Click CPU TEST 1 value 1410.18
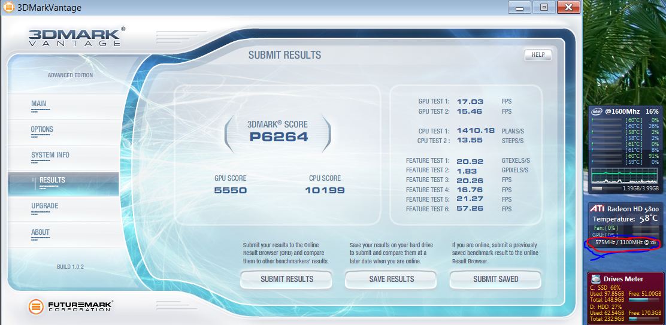666x325 pixels. pos(476,130)
